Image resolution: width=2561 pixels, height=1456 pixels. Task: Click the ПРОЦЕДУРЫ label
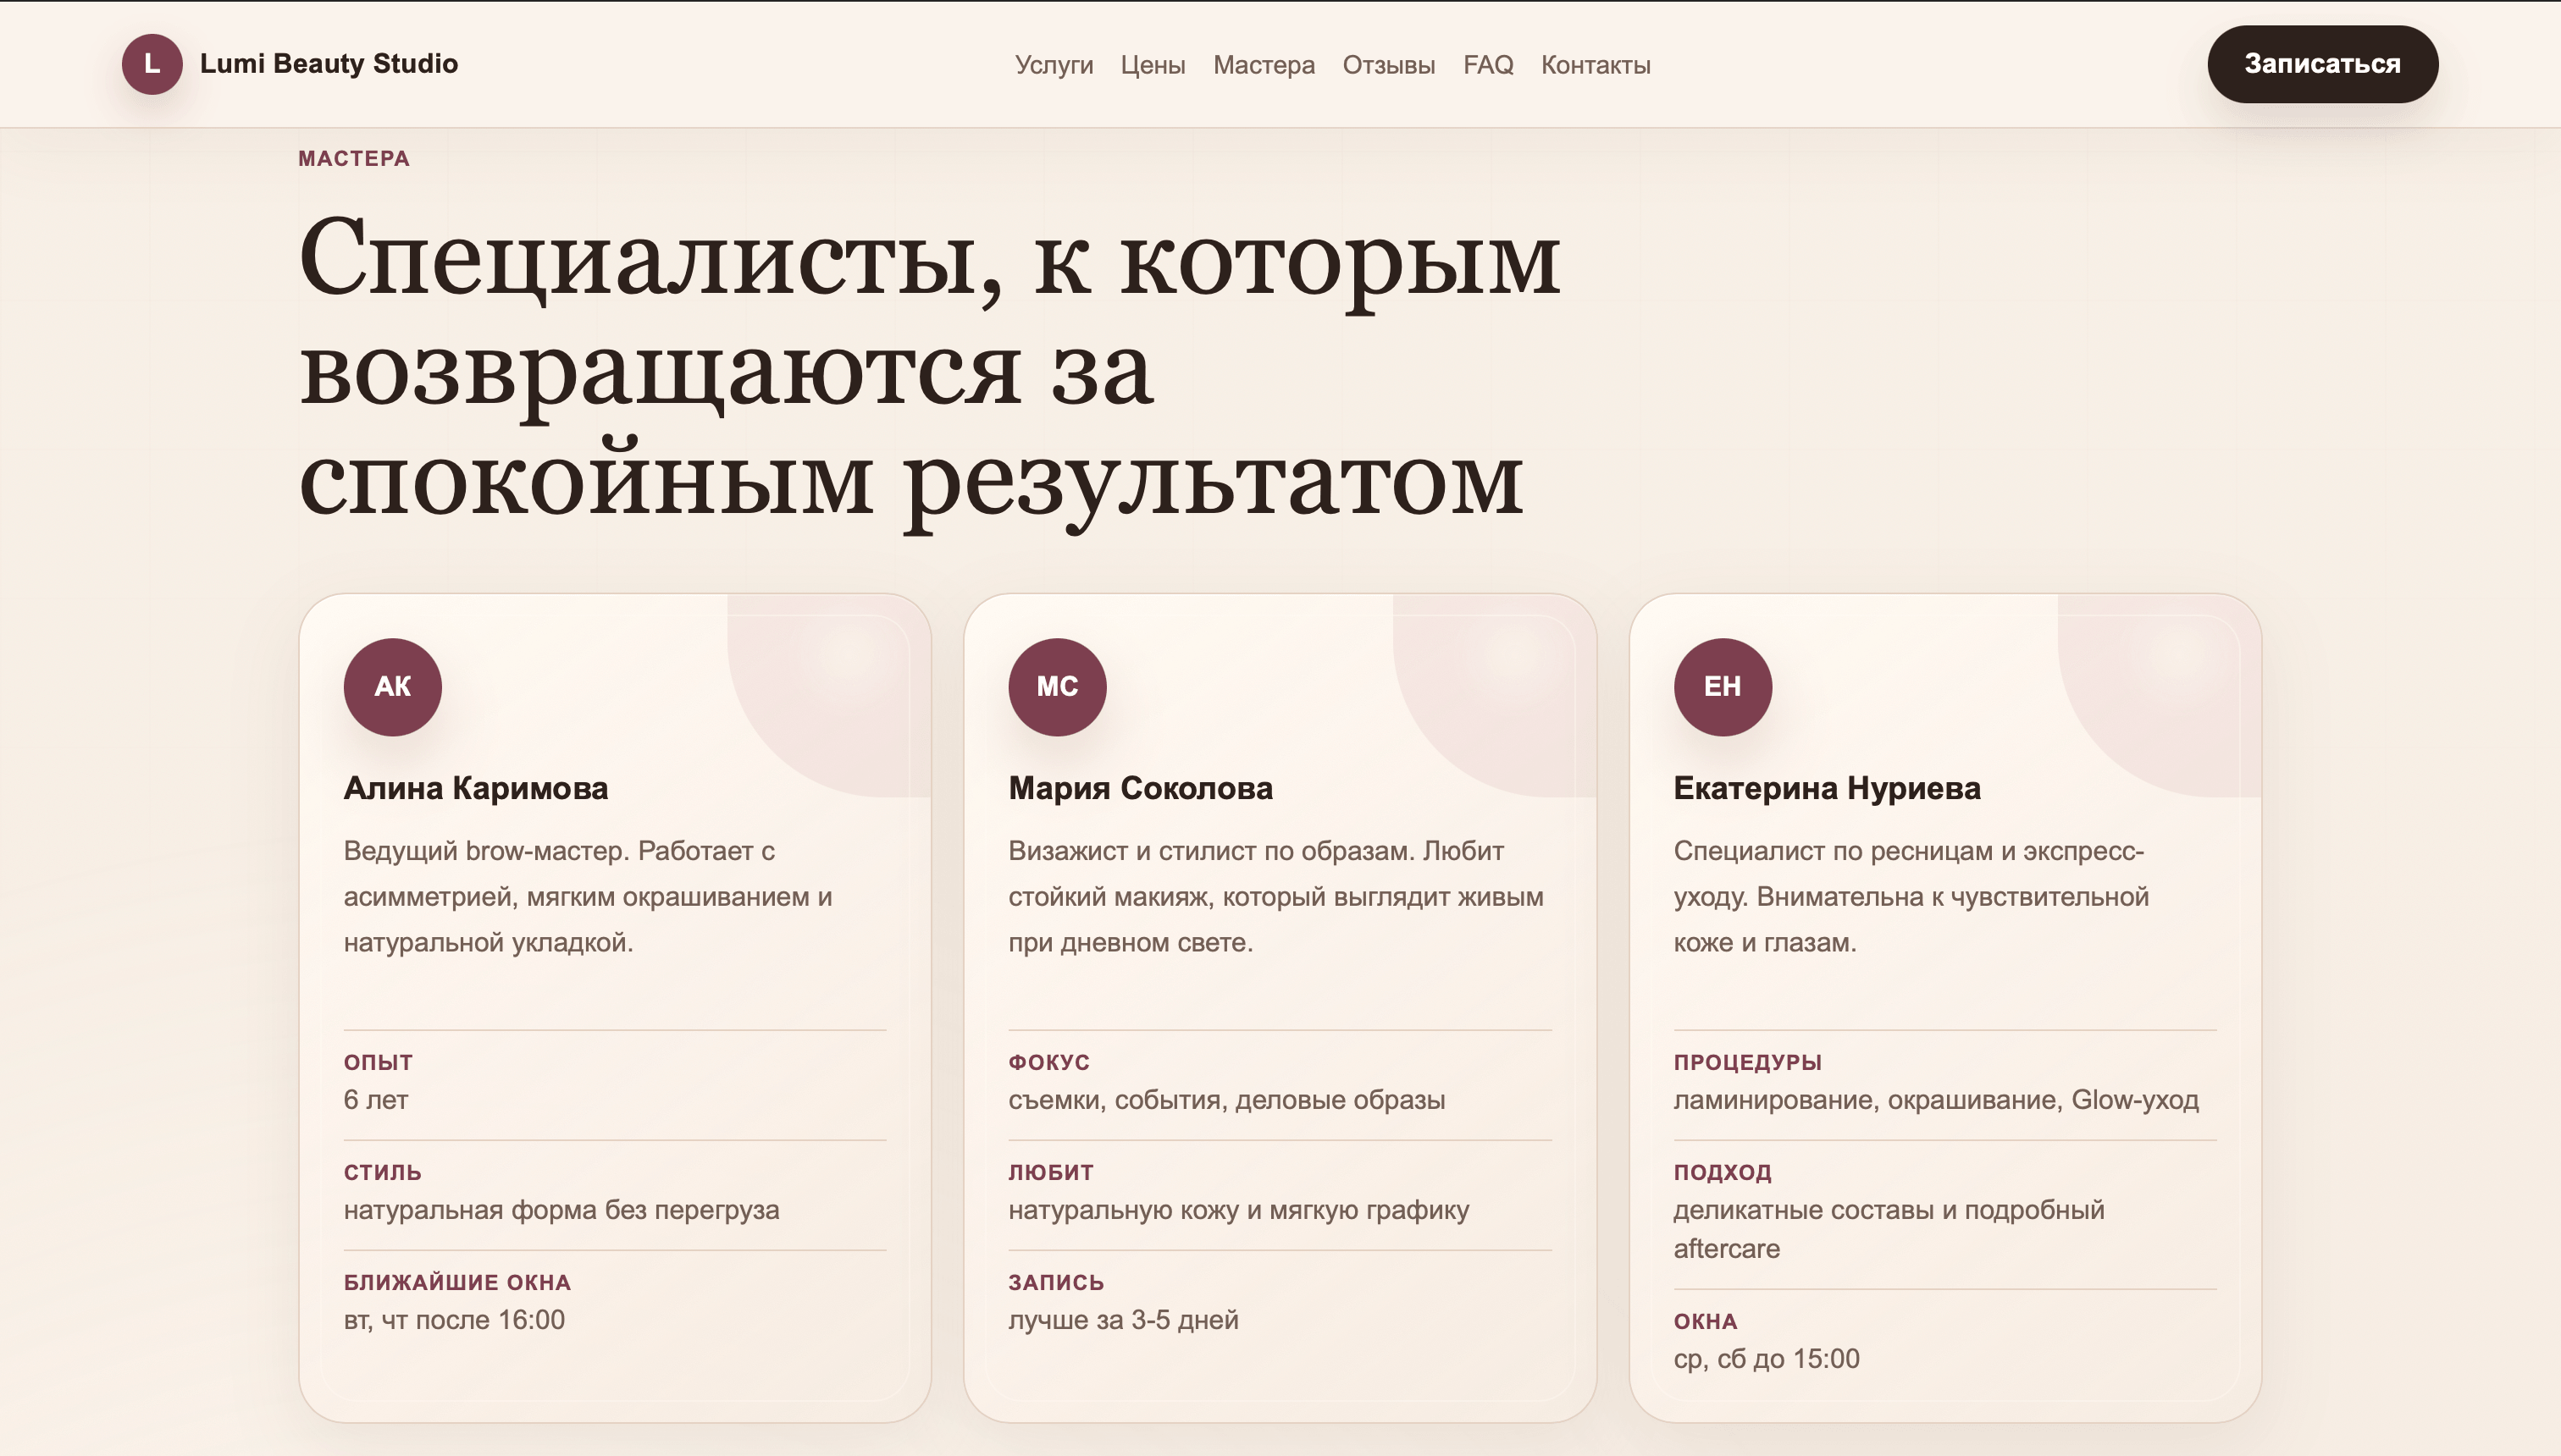(x=1748, y=1062)
